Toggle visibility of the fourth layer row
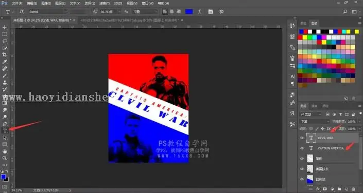363x193 pixels. 302,169
